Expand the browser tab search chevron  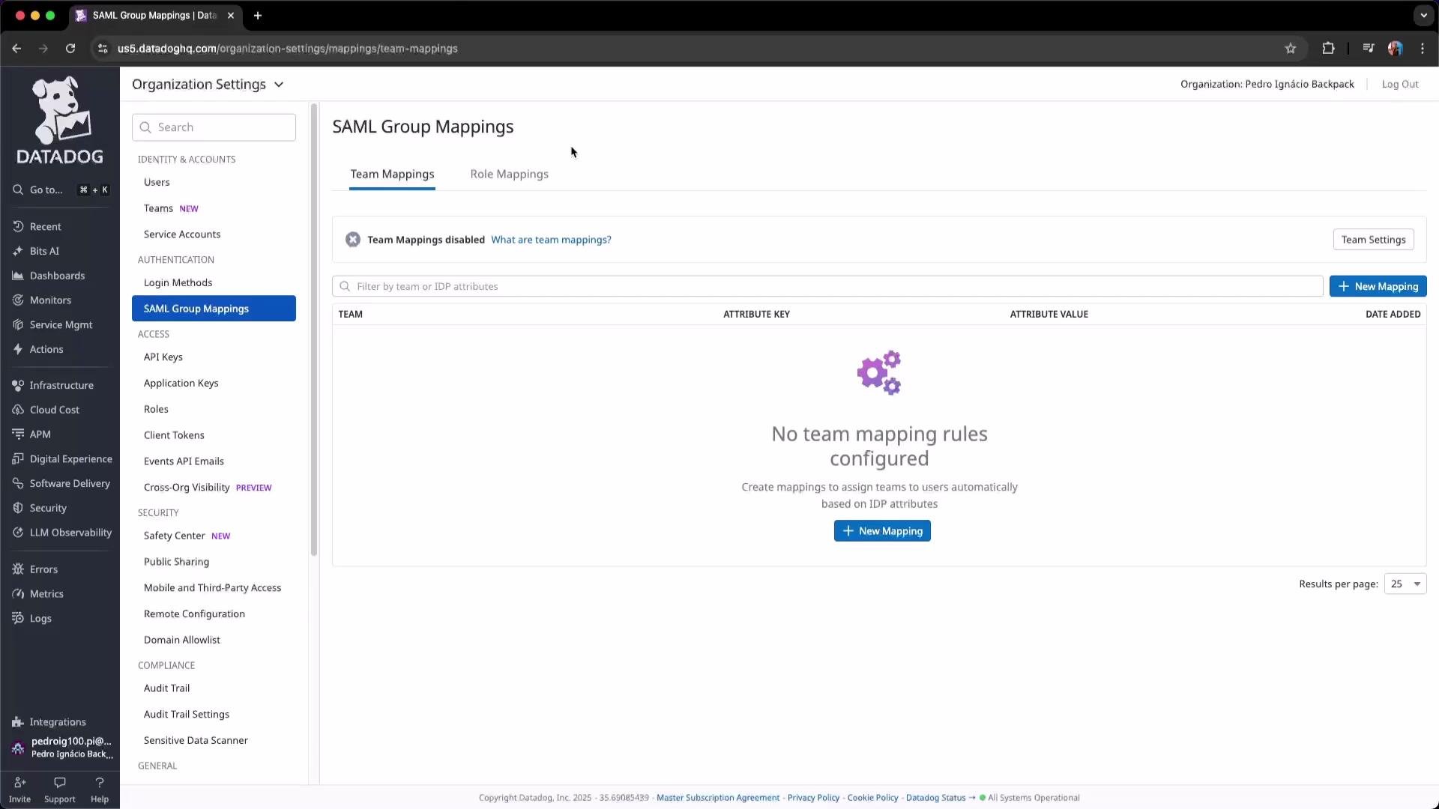(1423, 15)
